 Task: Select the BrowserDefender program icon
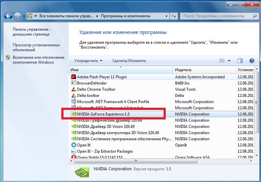pyautogui.click(x=74, y=83)
